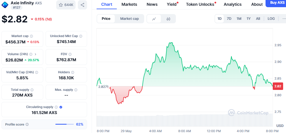Click the Profile score progress bar

coord(65,124)
